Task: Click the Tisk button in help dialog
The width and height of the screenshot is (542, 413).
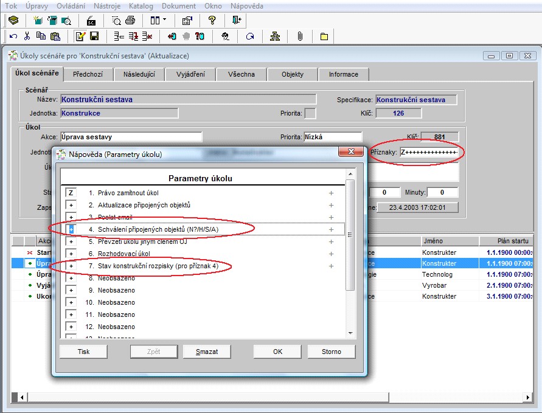Action: click(83, 352)
